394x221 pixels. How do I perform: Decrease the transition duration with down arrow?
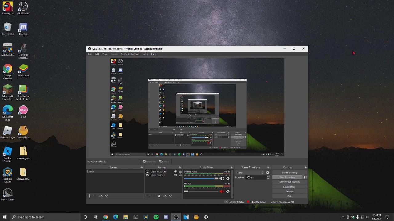pos(268,179)
